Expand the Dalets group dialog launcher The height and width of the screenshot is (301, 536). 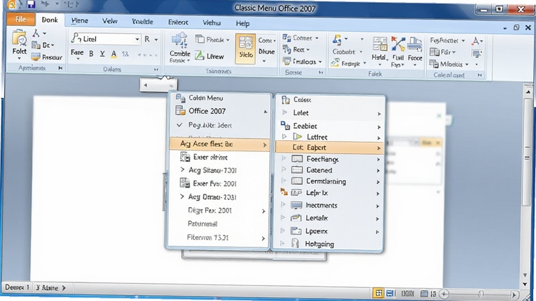[156, 70]
